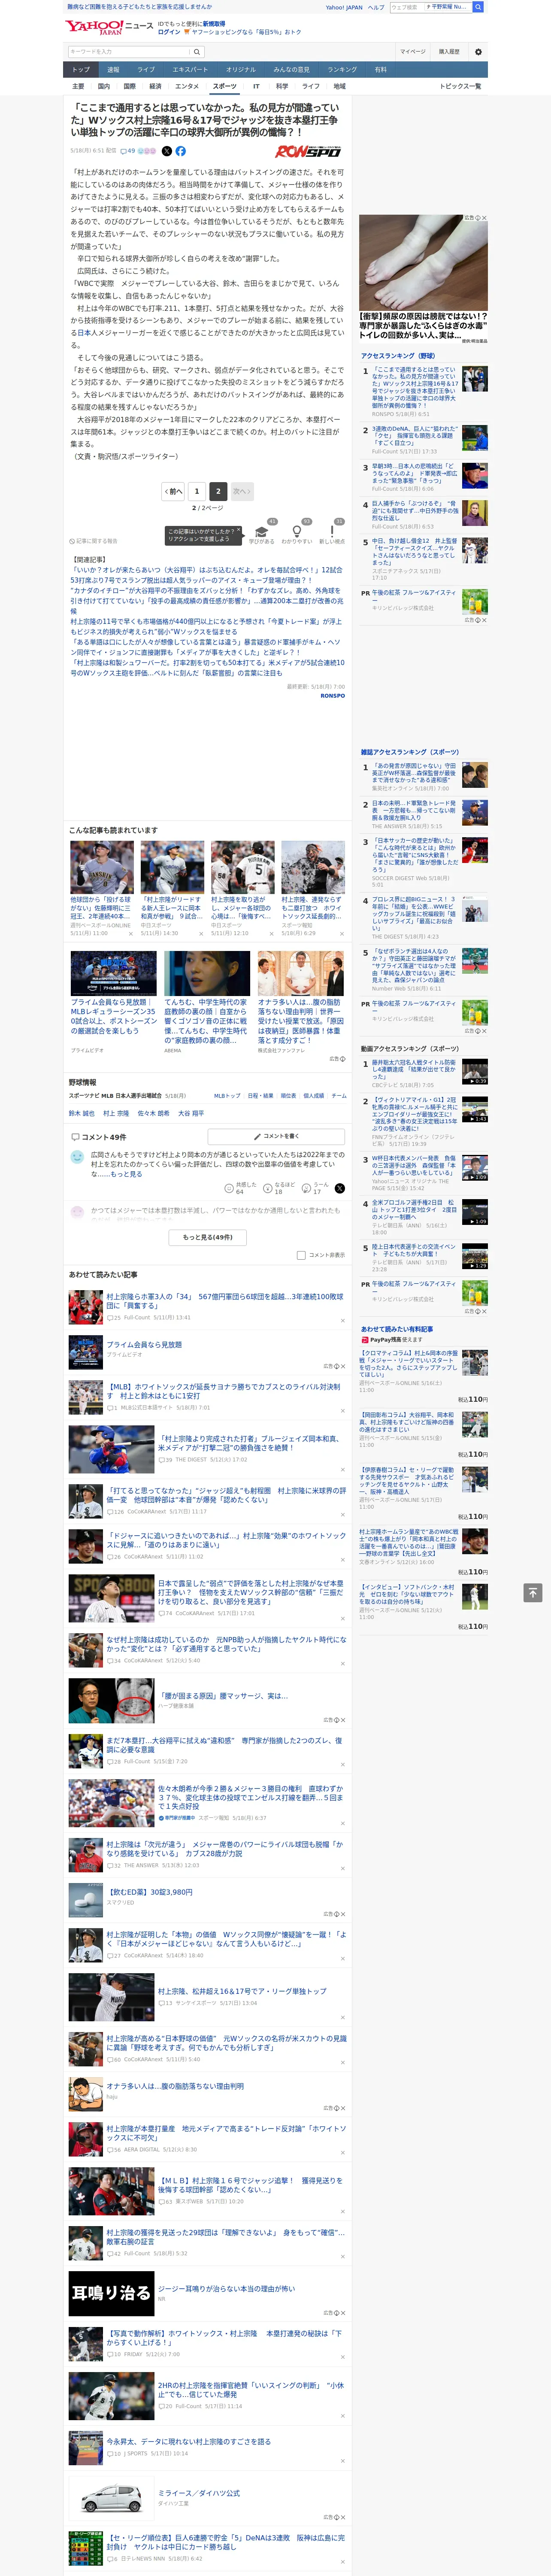React with わかりやすい lightbulb icon
This screenshot has height=2576, width=551.
[296, 531]
